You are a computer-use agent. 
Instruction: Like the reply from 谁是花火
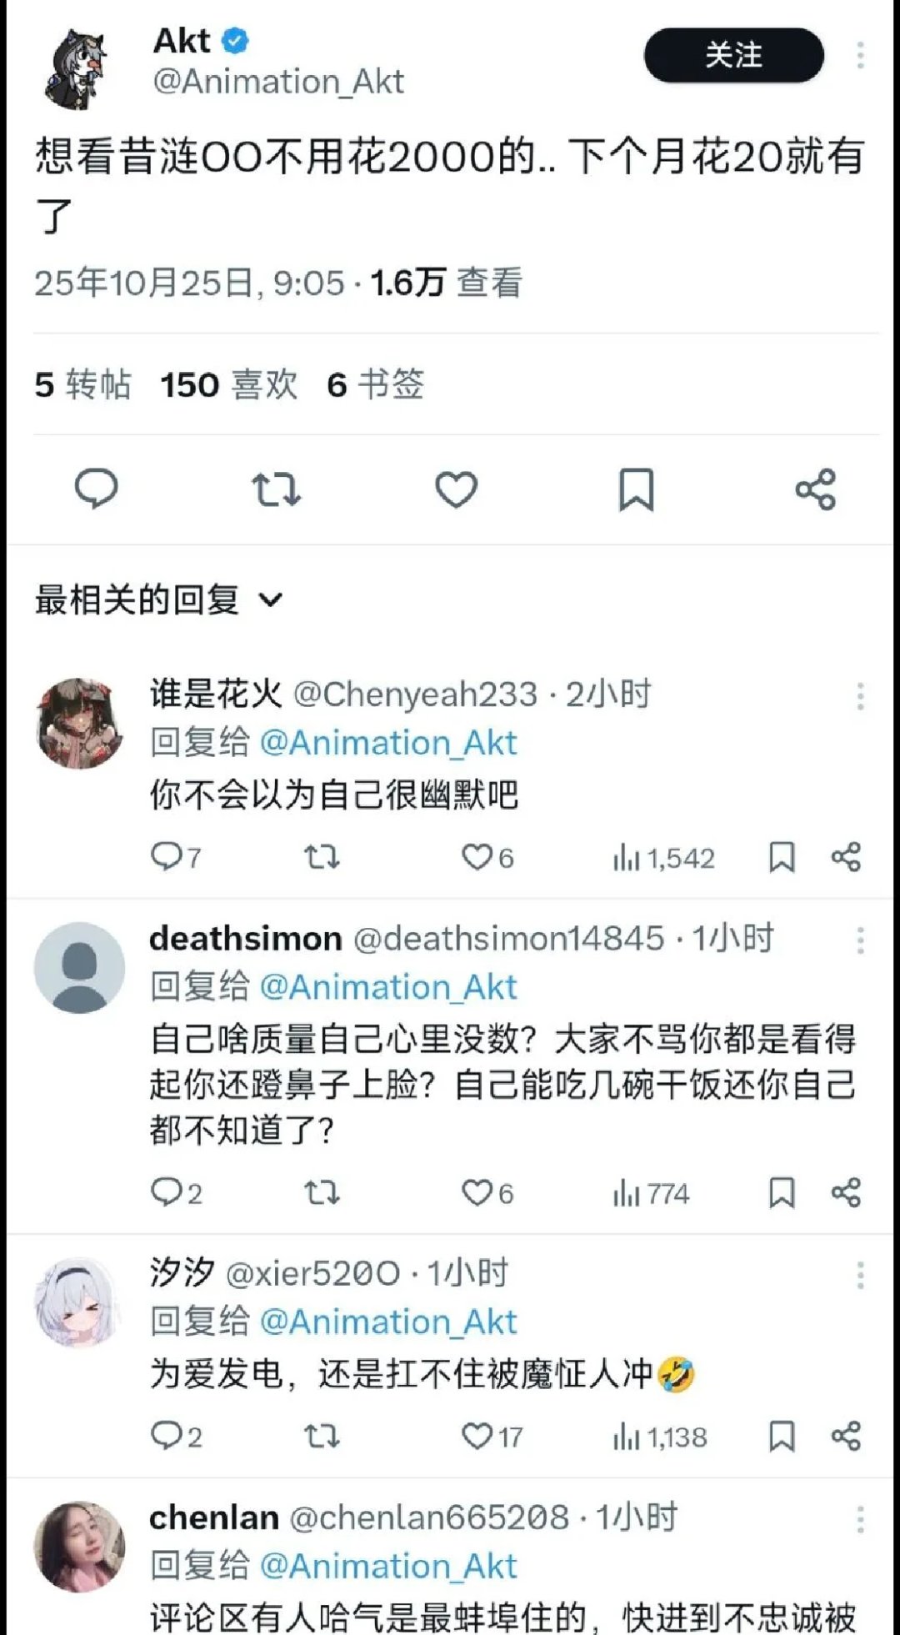(x=487, y=857)
